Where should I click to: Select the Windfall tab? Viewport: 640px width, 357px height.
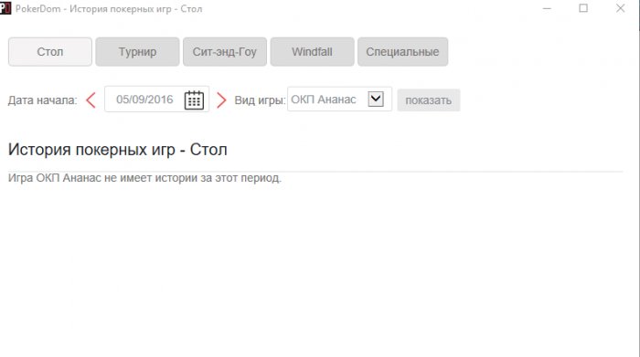tap(313, 52)
